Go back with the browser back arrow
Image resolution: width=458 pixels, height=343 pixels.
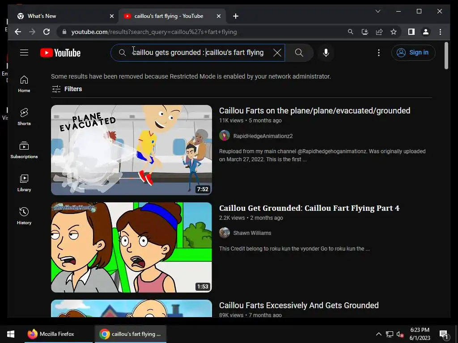(18, 32)
